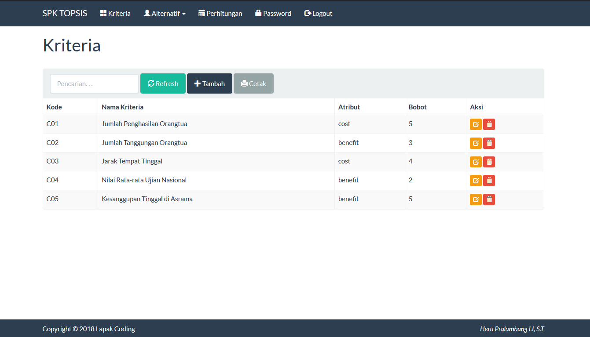This screenshot has width=590, height=337.
Task: Print the list with Cetak button
Action: point(253,83)
